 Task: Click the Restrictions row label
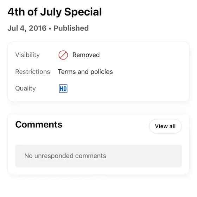33,72
